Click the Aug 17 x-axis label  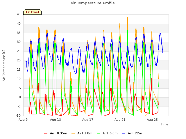(x=88, y=120)
